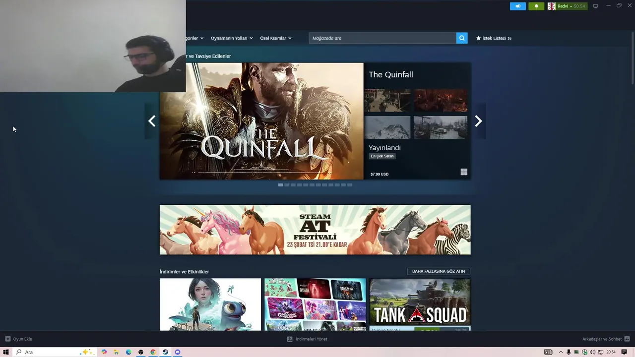Open the Windows Start menu
Screen dimensions: 635x357
(x=6, y=352)
